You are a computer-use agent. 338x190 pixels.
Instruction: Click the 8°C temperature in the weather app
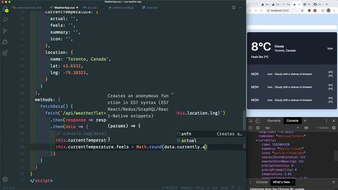tap(261, 46)
